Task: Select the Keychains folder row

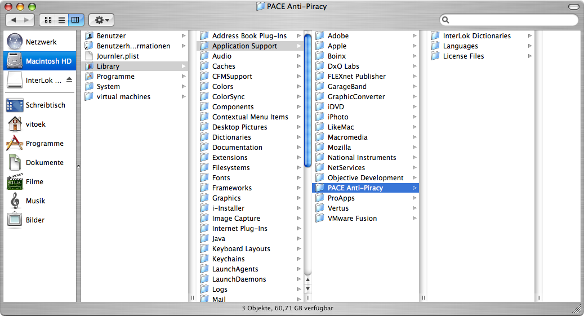Action: [250, 259]
